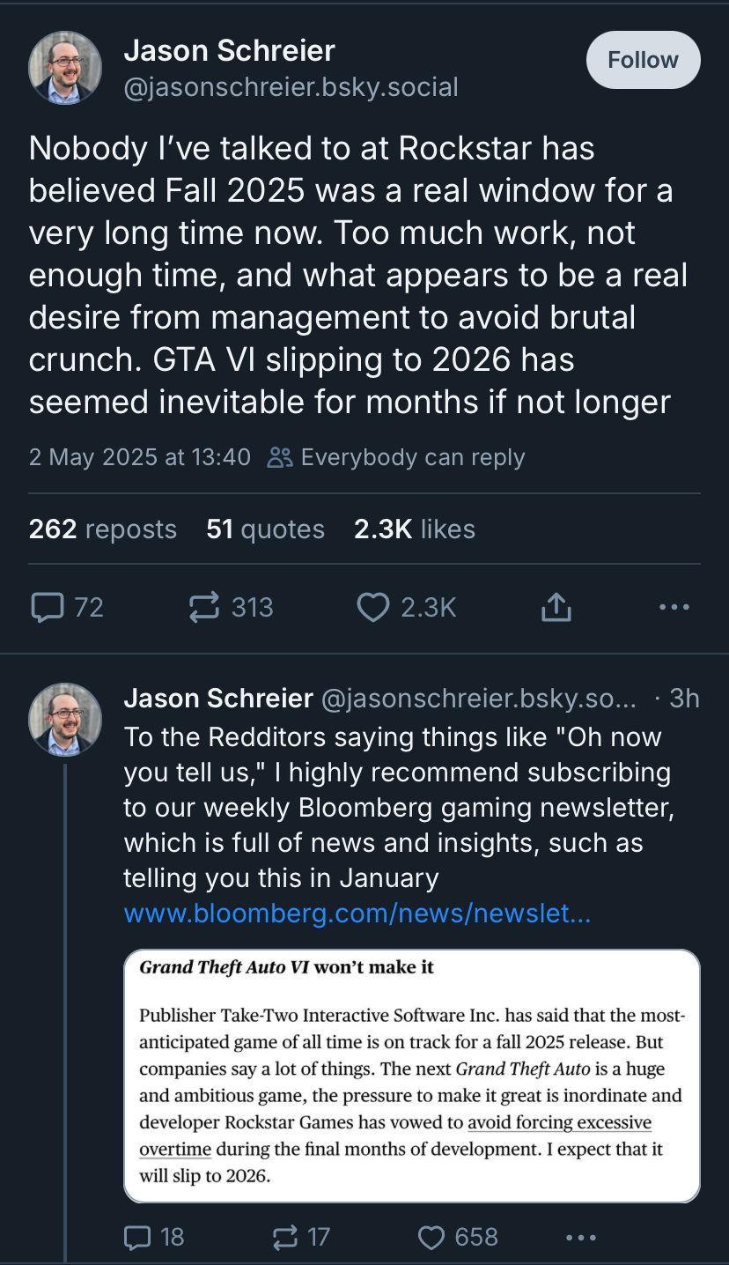The image size is (729, 1265).
Task: Click the 2 May 2025 at 13:40 timestamp
Action: [x=140, y=458]
